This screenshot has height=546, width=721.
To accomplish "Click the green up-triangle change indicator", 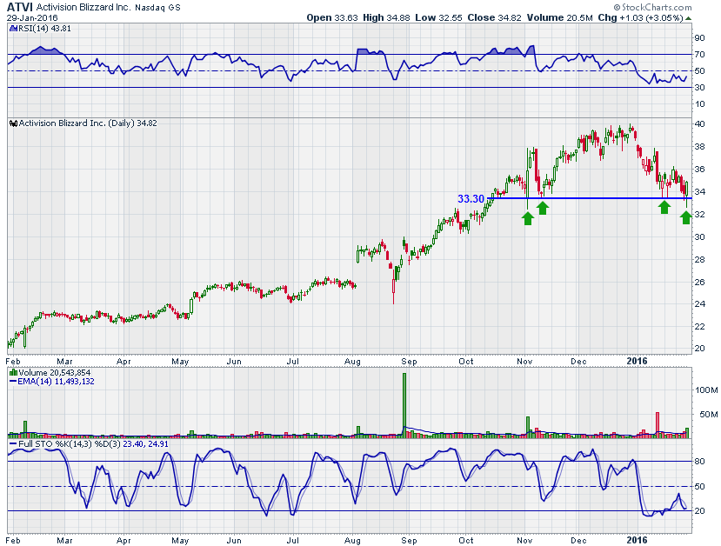I will 688,18.
